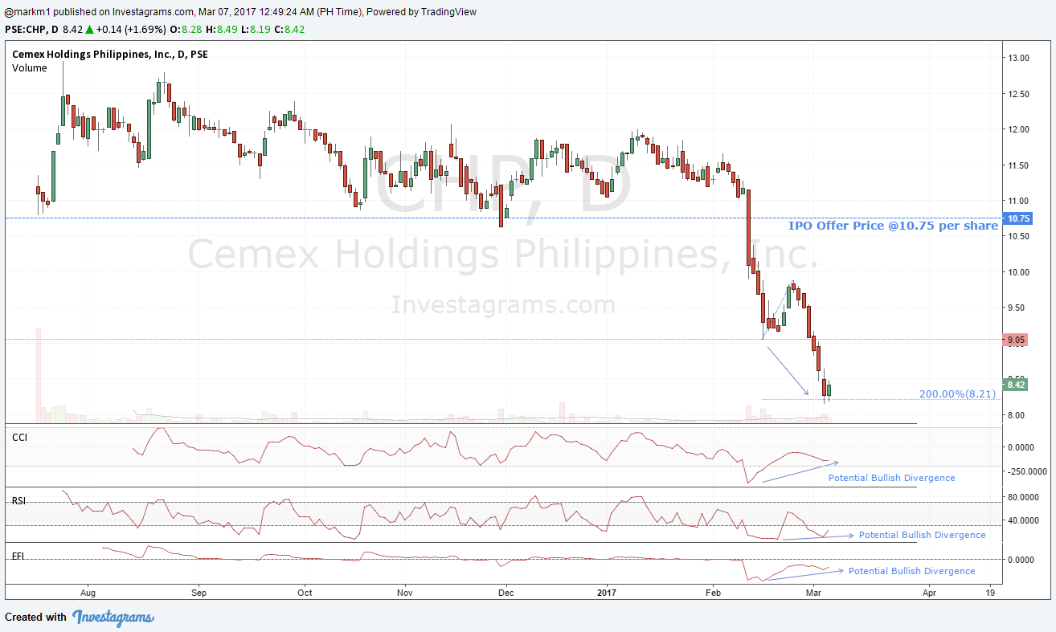Image resolution: width=1056 pixels, height=632 pixels.
Task: Click the -250.0000 CCI axis value
Action: tap(1028, 472)
